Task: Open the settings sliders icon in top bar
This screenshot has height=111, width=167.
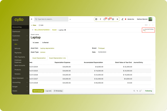Action: pyautogui.click(x=117, y=19)
